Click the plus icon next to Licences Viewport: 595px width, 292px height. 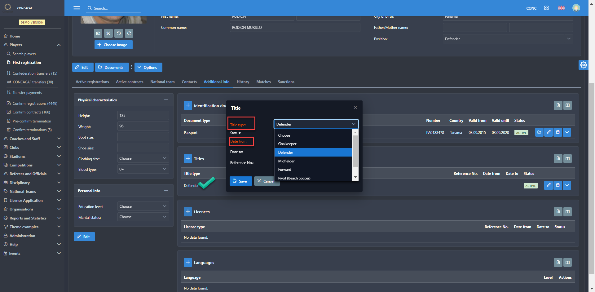(x=188, y=212)
